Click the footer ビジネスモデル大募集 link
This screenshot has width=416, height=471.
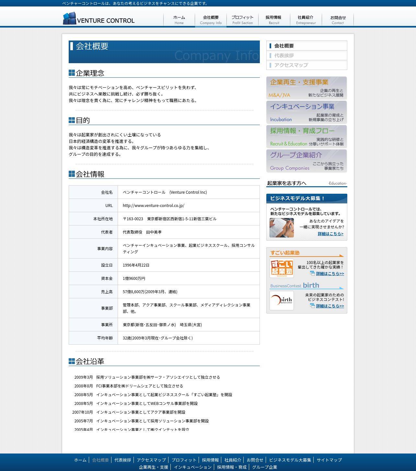290,460
